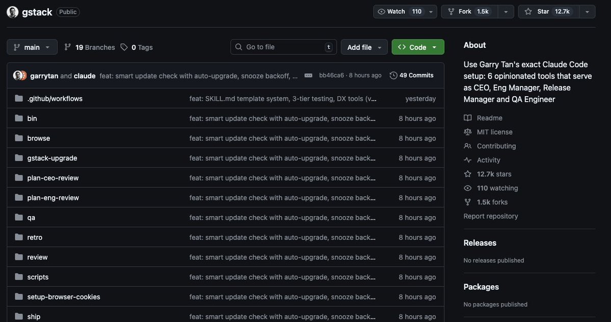This screenshot has width=611, height=322.
Task: Open the plan-eng-review folder
Action: (x=53, y=197)
